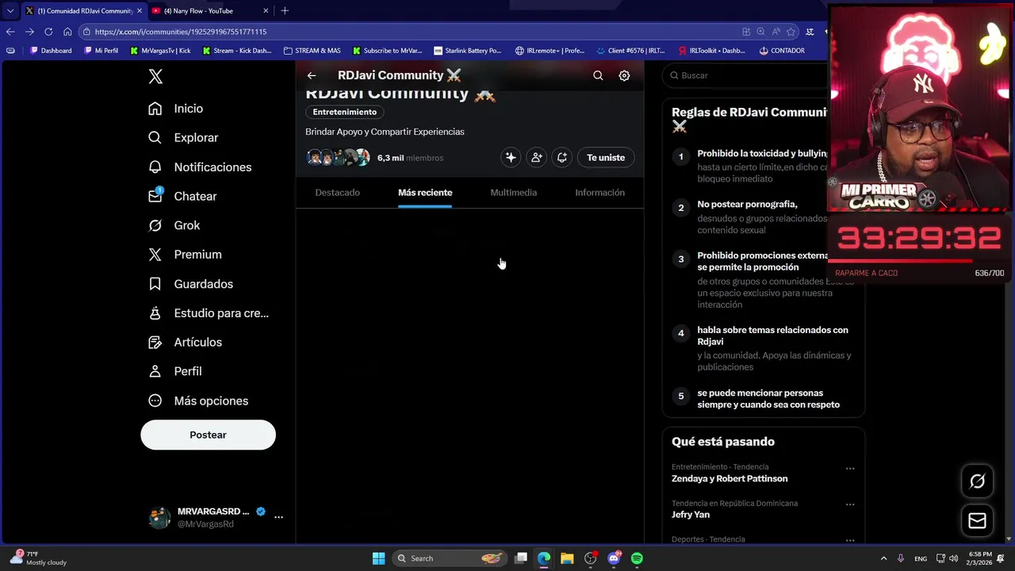1015x571 pixels.
Task: Open community settings gear icon
Action: click(624, 75)
